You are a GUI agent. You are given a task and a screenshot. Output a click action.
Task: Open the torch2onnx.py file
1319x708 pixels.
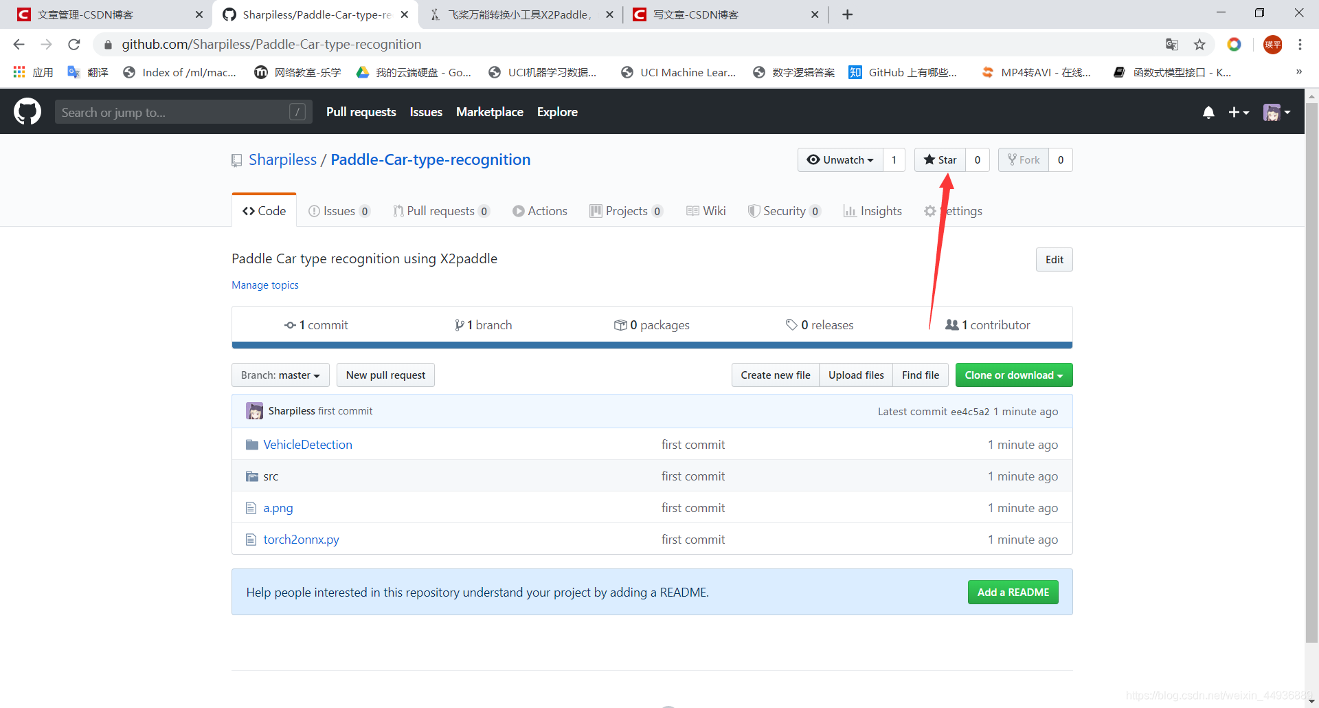[302, 540]
